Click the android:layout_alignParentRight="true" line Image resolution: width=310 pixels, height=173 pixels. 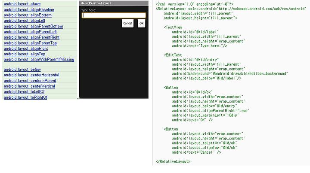[x=211, y=111]
